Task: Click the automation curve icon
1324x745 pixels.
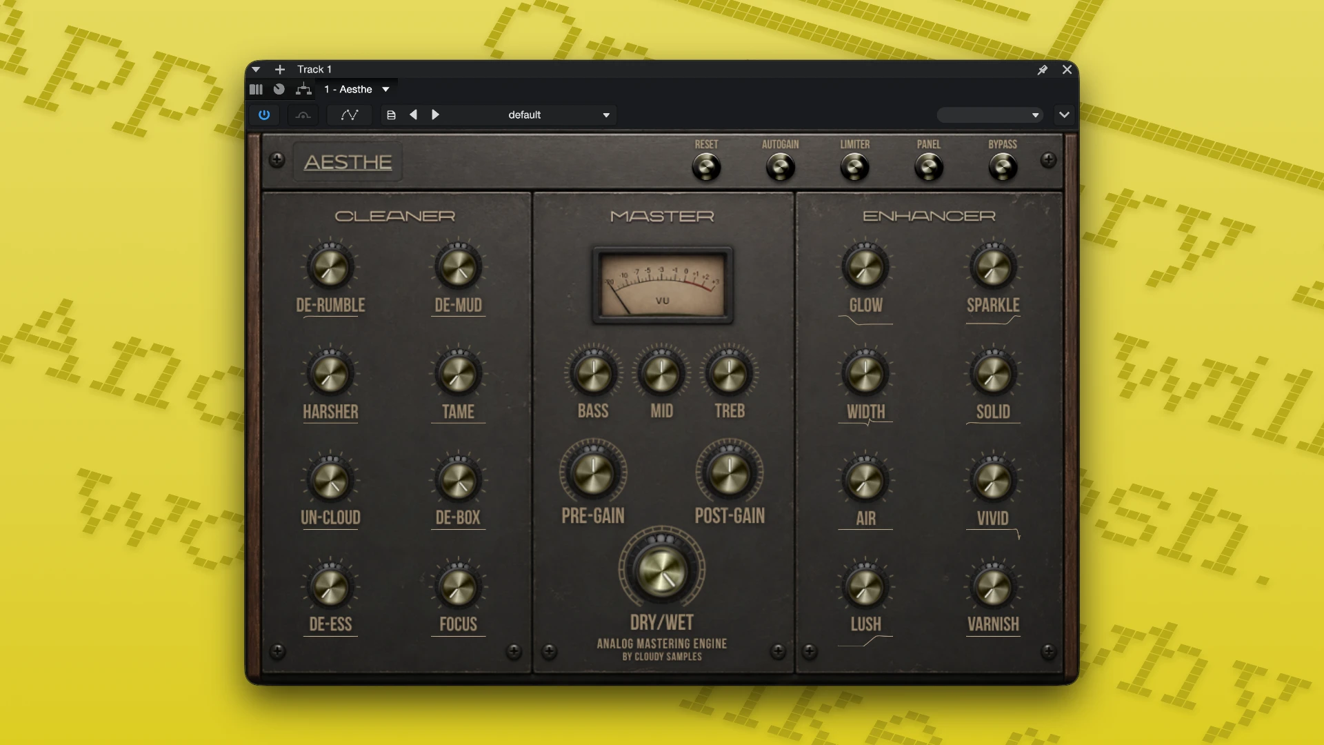Action: point(350,115)
